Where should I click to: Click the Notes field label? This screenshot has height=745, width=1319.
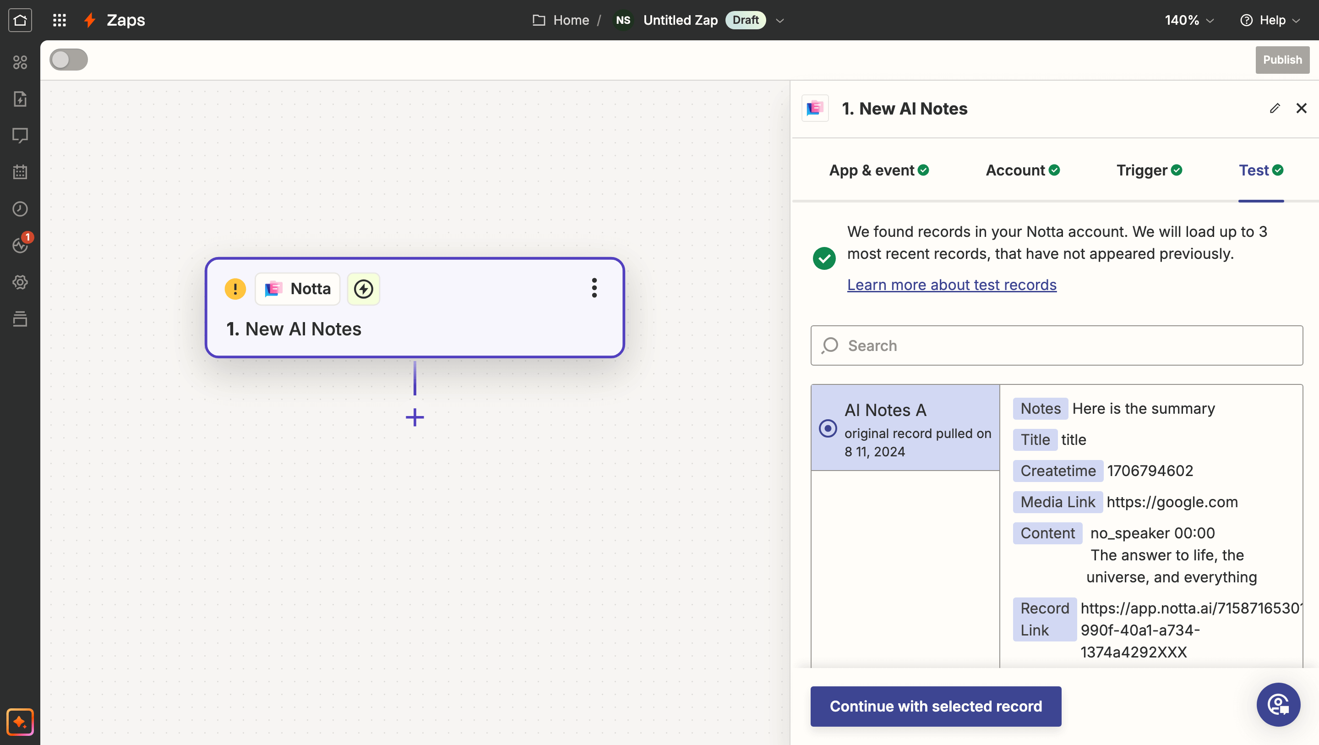1041,408
